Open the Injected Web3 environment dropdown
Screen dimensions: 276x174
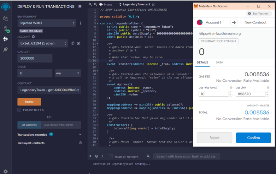47,23
